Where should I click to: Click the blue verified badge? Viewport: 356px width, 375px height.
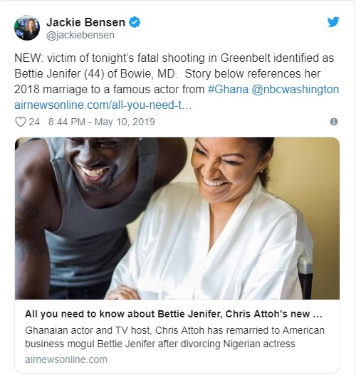click(135, 22)
